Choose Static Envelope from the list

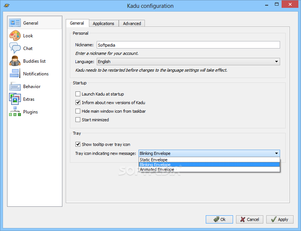tap(209, 160)
